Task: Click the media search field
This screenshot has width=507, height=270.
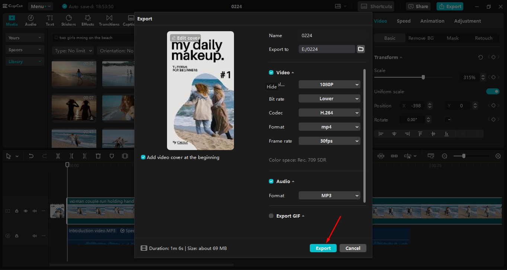Action: 93,38
